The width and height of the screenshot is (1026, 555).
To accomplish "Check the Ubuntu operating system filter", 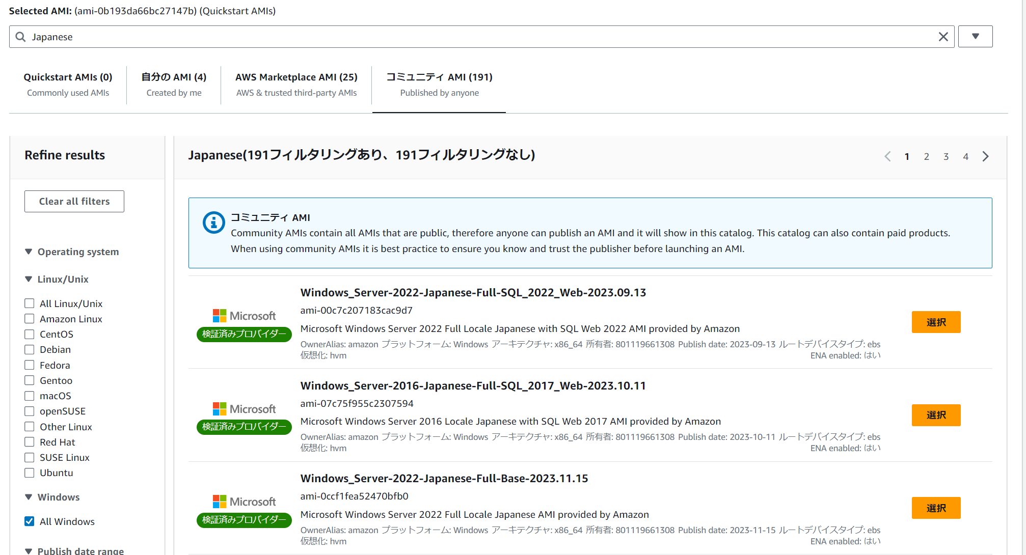I will [x=30, y=473].
